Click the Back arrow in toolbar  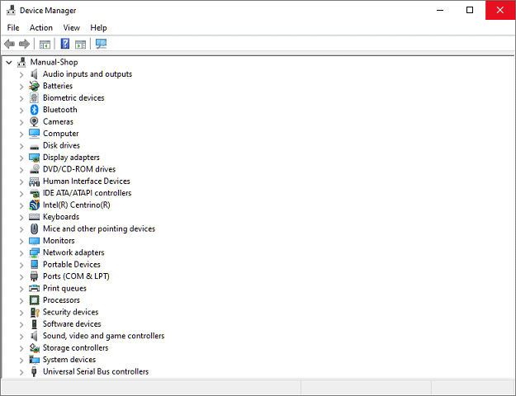coord(9,44)
